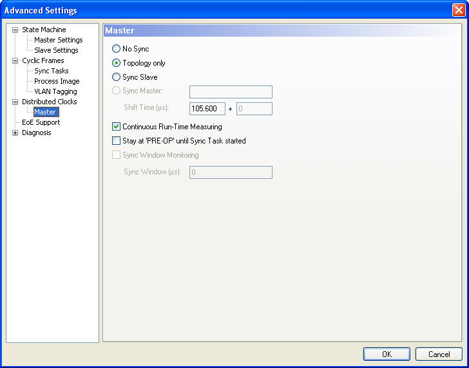Select Master under Distributed Clocks
The height and width of the screenshot is (368, 469).
click(x=45, y=112)
